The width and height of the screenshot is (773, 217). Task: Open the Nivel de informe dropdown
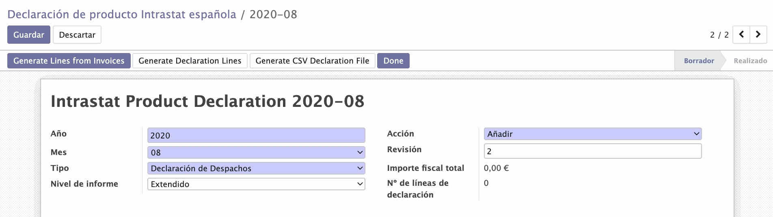(256, 184)
